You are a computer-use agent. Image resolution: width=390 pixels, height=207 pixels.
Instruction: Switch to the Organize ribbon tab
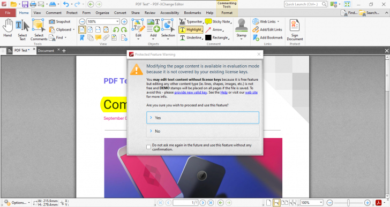click(x=102, y=13)
